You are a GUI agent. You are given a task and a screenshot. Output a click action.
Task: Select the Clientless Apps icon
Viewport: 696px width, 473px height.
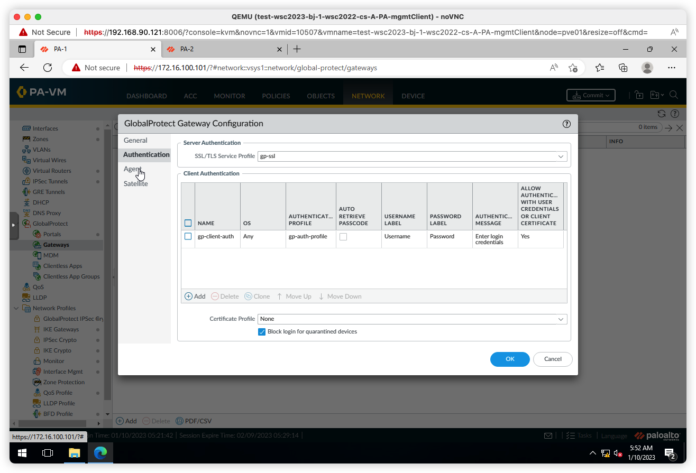37,266
